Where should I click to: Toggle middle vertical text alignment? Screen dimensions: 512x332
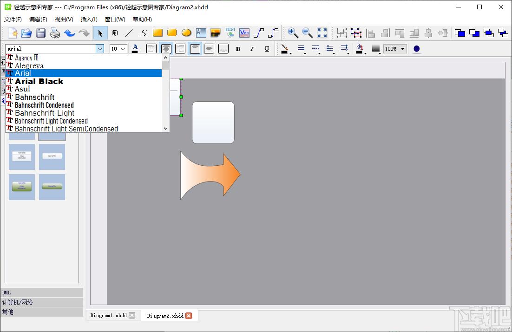[x=209, y=49]
